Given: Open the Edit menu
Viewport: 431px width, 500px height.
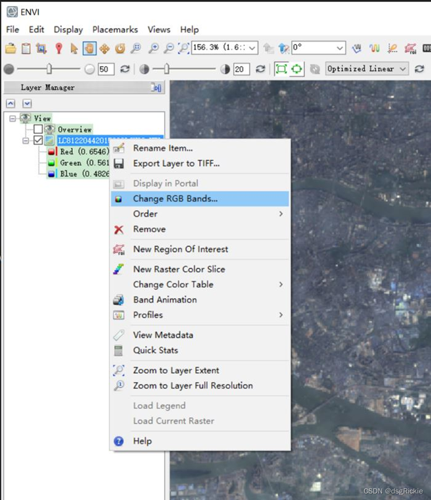Looking at the screenshot, I should (36, 29).
